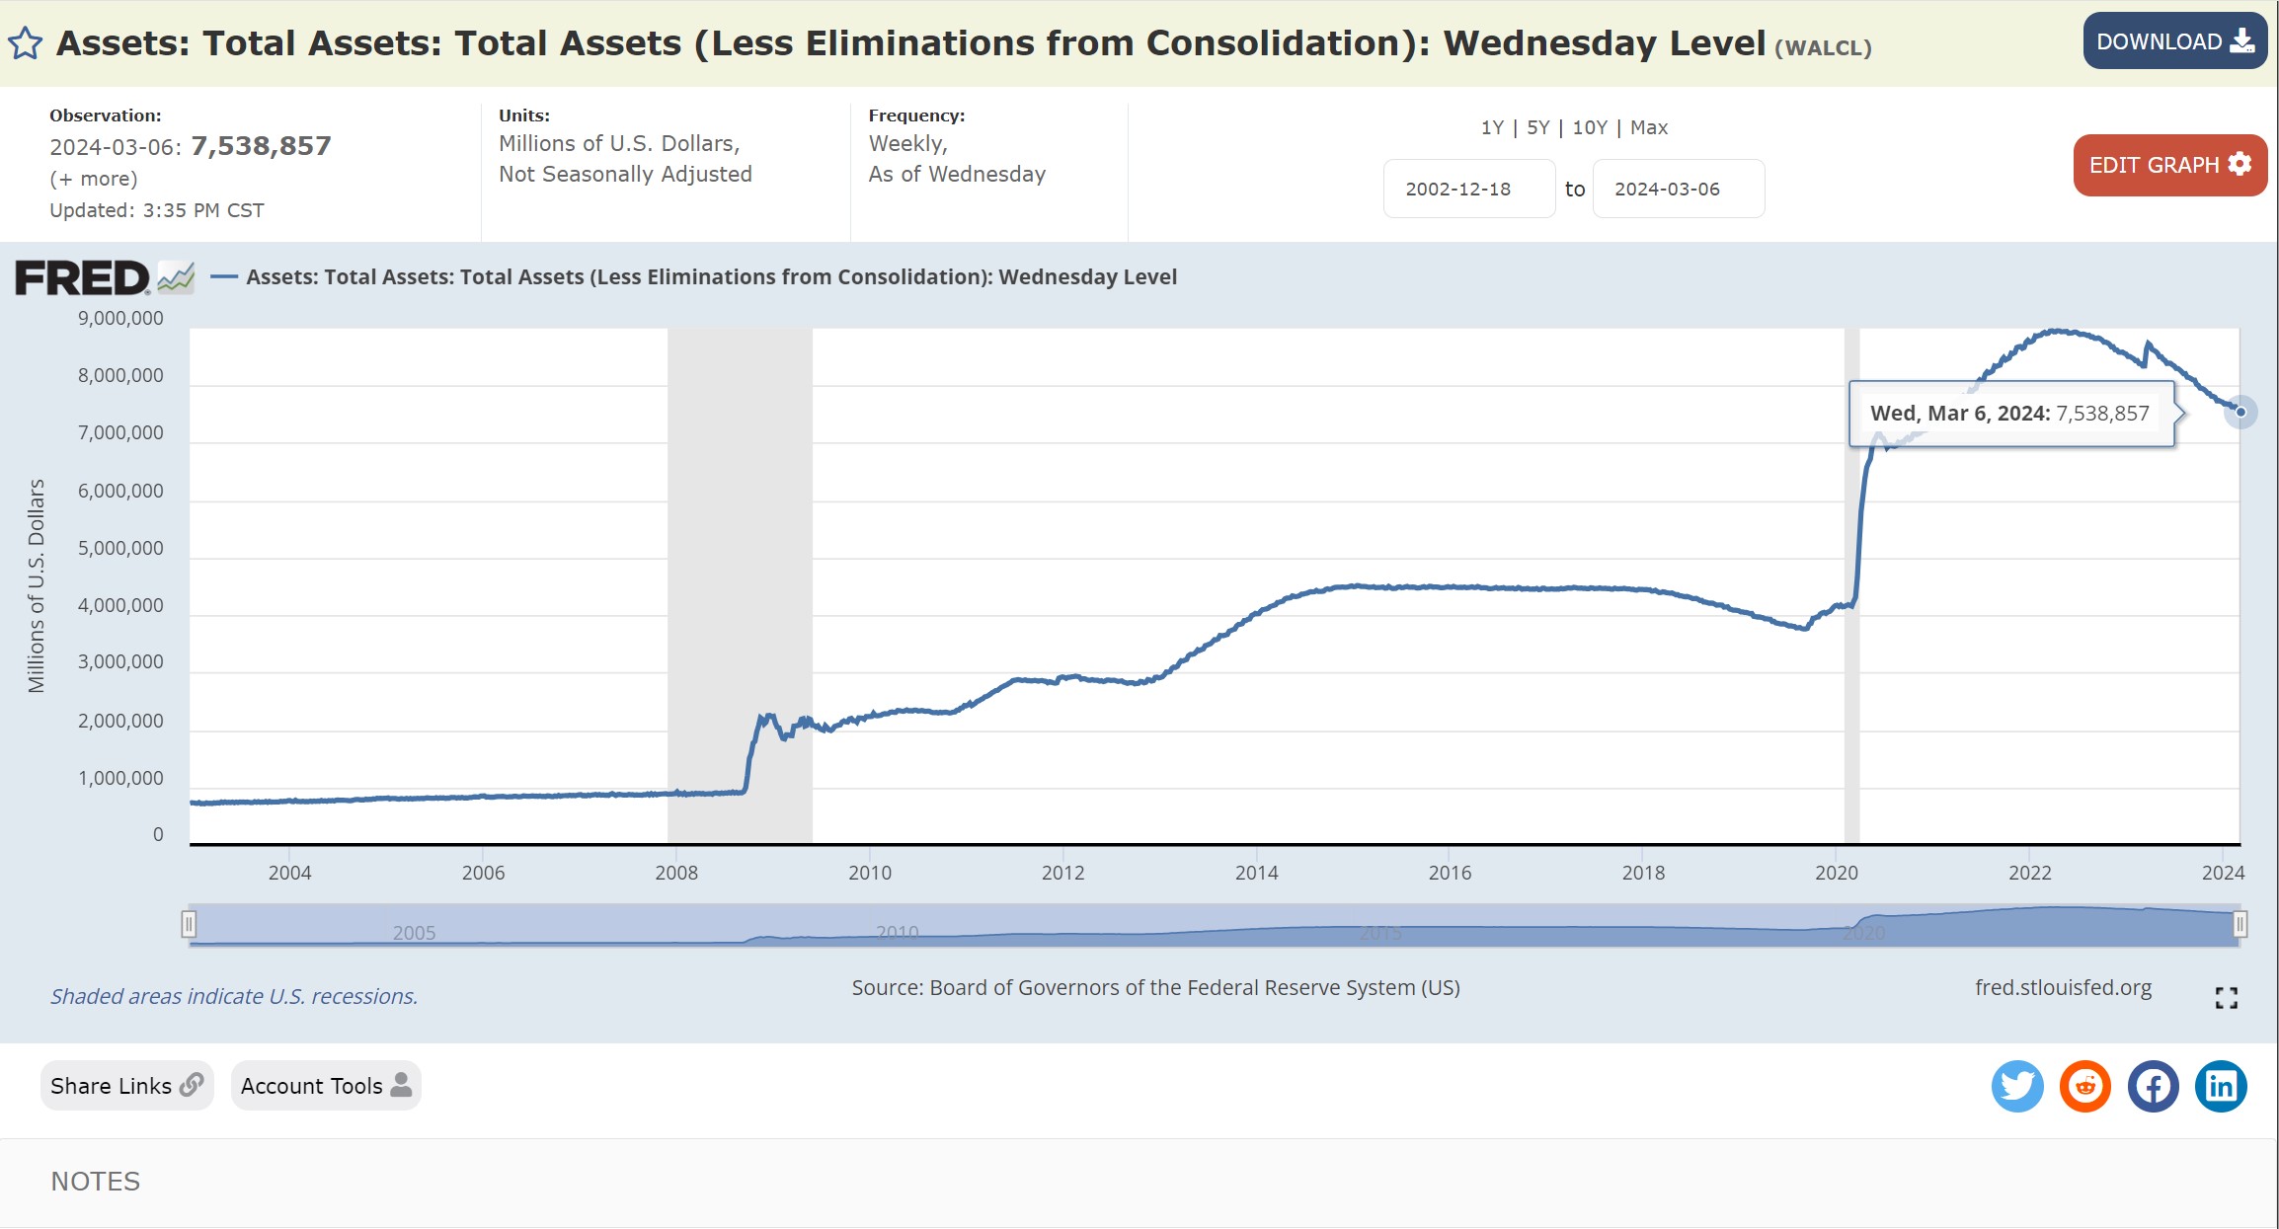The image size is (2279, 1229).
Task: Click the x-axis label 2014
Action: tap(1256, 873)
